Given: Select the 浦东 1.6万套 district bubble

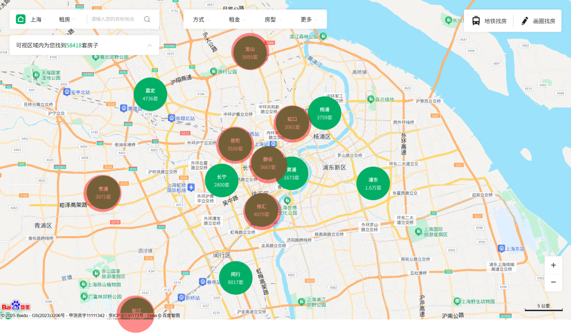Looking at the screenshot, I should [373, 183].
